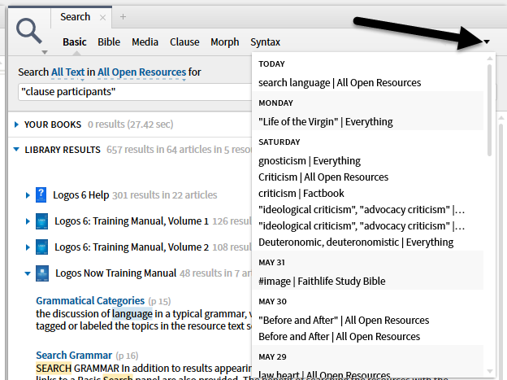Expand Logos 6 Help results
Viewport: 507px width, 380px height.
pos(28,195)
